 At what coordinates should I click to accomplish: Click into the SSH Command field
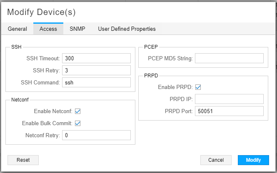point(96,82)
